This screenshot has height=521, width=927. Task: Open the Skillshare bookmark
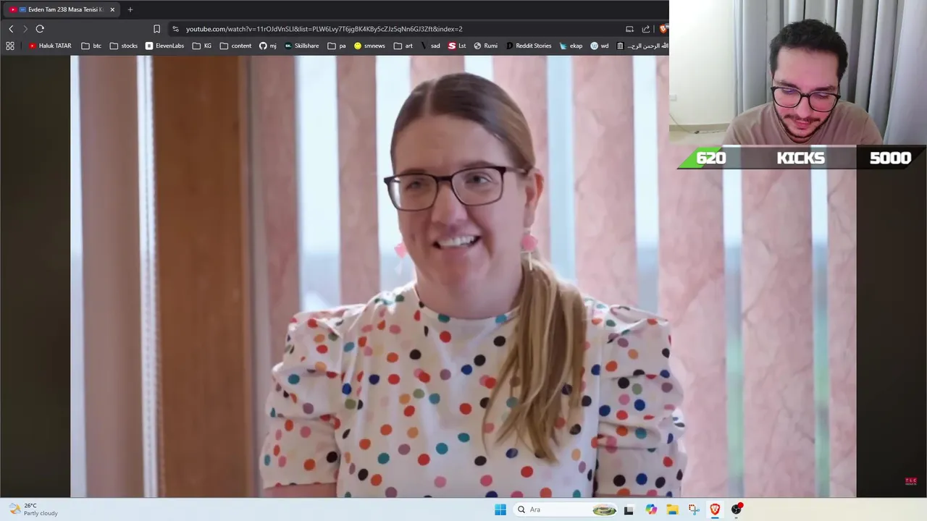302,46
